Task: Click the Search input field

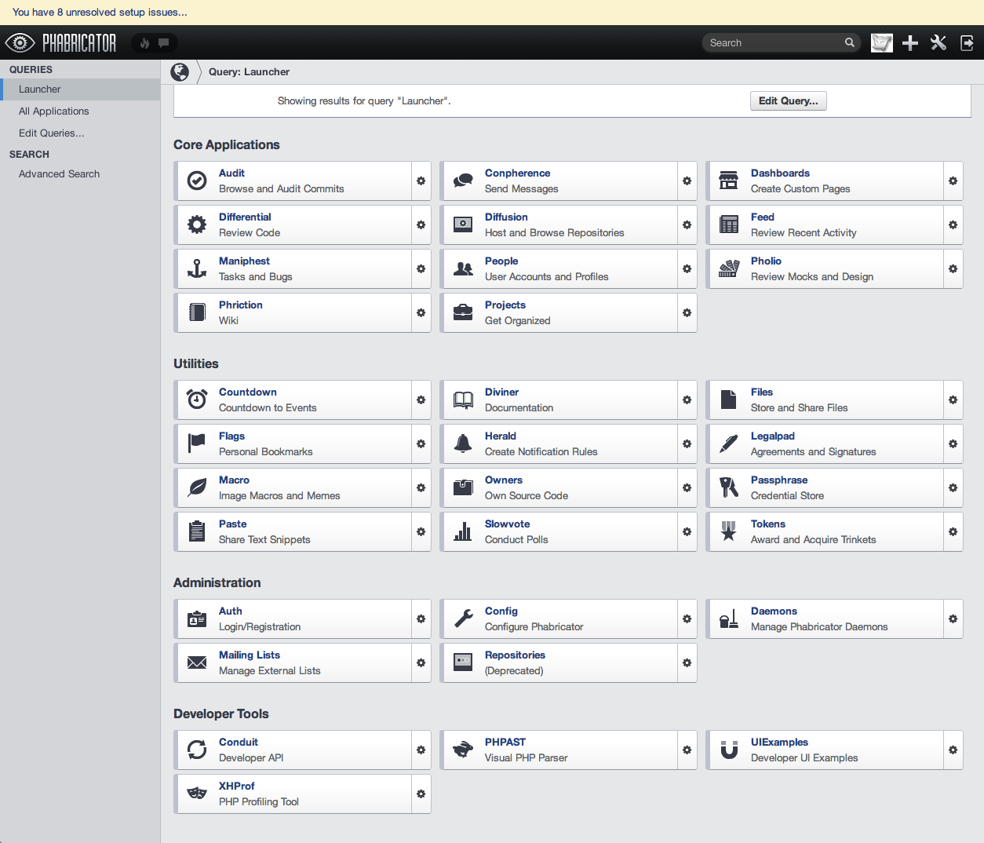Action: [773, 43]
